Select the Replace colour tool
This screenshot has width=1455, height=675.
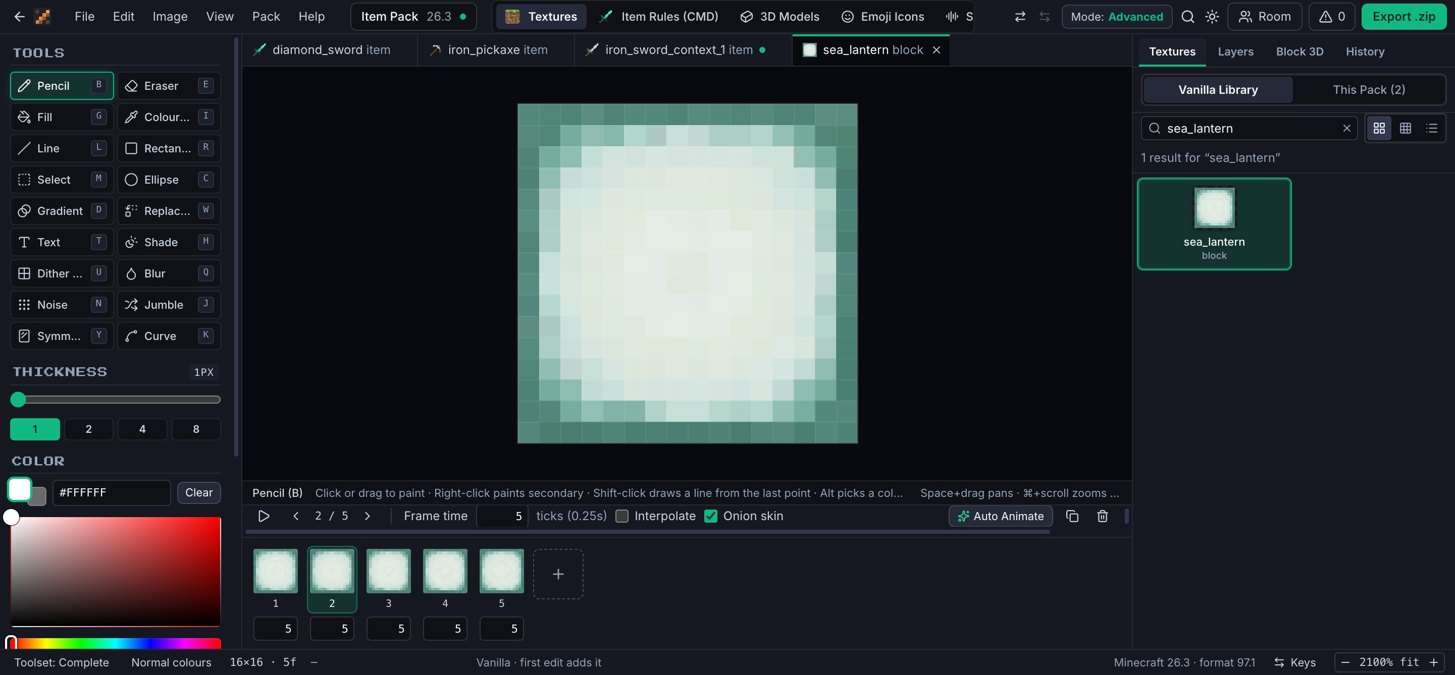click(x=169, y=211)
